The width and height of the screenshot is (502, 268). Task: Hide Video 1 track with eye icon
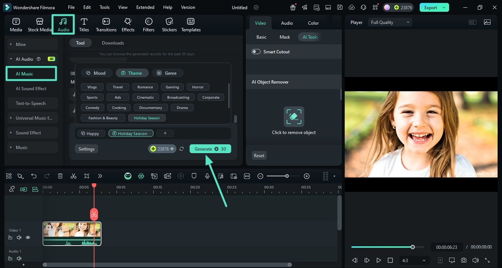28,237
